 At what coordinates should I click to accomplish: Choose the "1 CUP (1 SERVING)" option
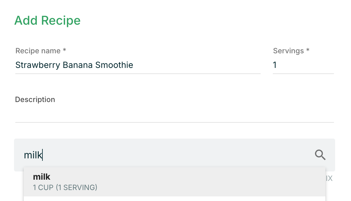pyautogui.click(x=65, y=187)
